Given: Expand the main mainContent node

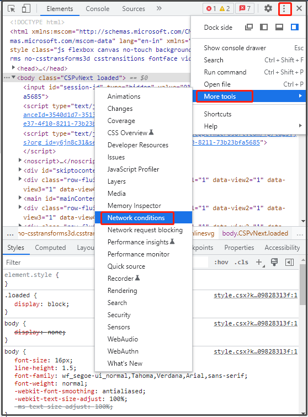Looking at the screenshot, I should click(x=20, y=198).
